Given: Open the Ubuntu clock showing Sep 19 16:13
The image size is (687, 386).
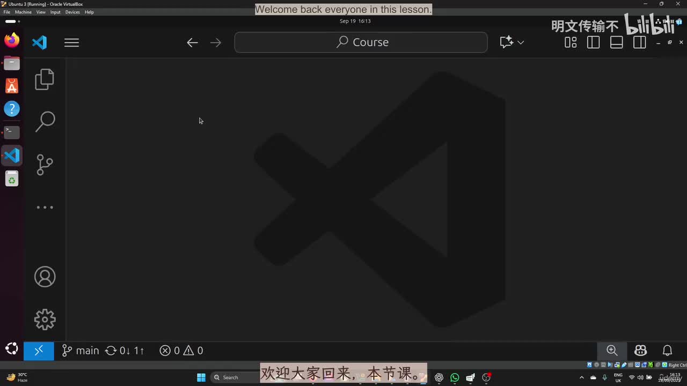Looking at the screenshot, I should [355, 21].
